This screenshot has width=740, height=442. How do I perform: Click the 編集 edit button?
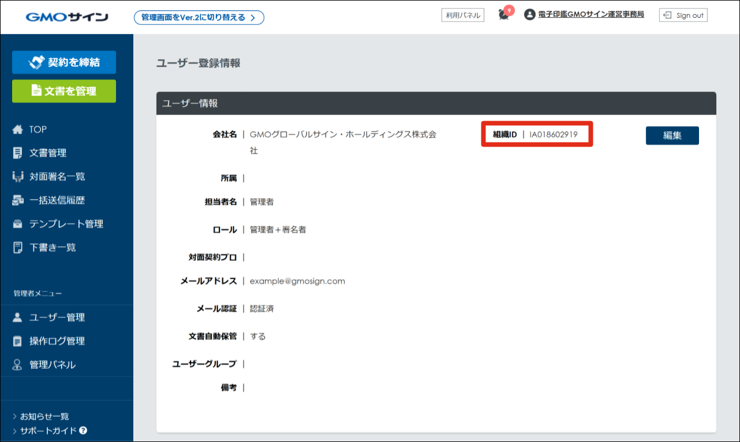[x=672, y=136]
